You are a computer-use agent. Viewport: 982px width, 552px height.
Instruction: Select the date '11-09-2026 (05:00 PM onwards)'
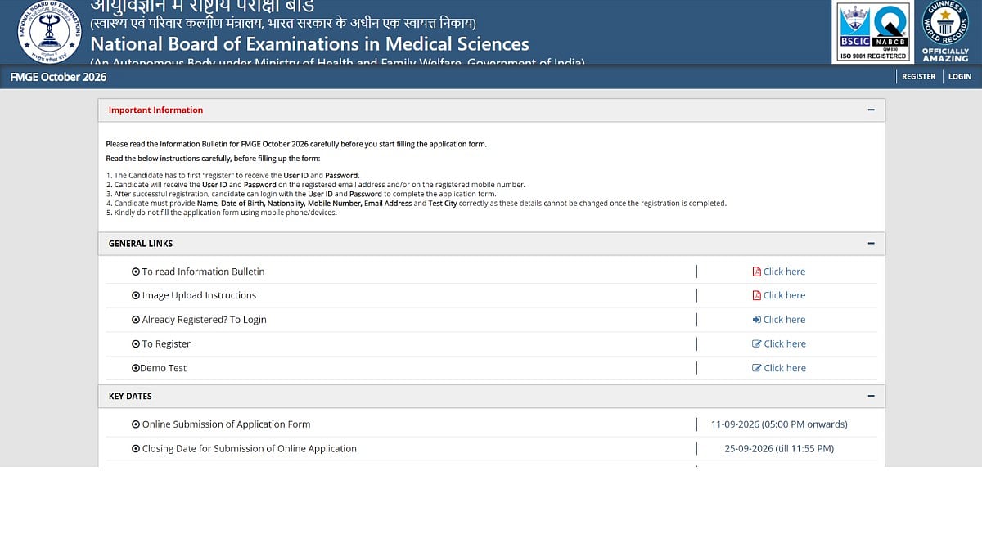(779, 424)
